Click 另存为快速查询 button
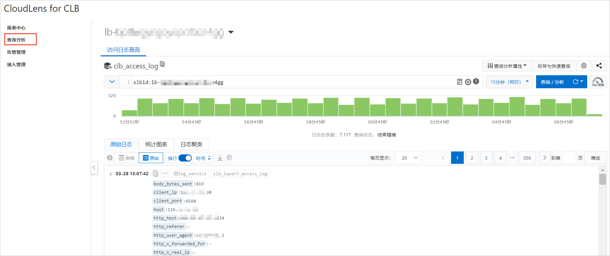This screenshot has width=610, height=256. click(x=554, y=66)
